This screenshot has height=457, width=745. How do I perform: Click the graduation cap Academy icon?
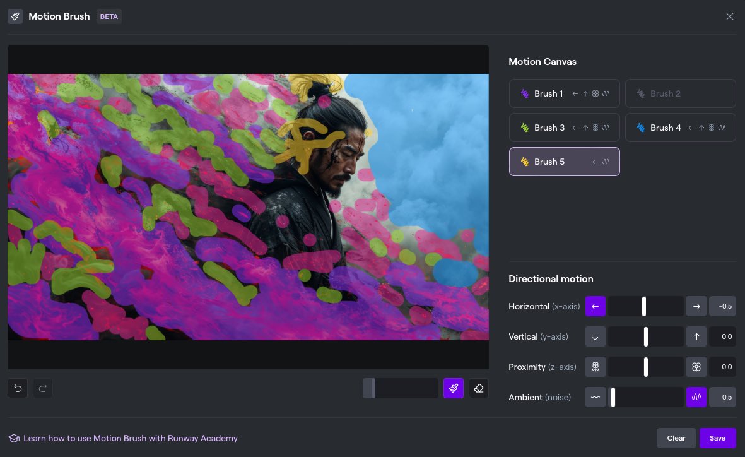(14, 438)
